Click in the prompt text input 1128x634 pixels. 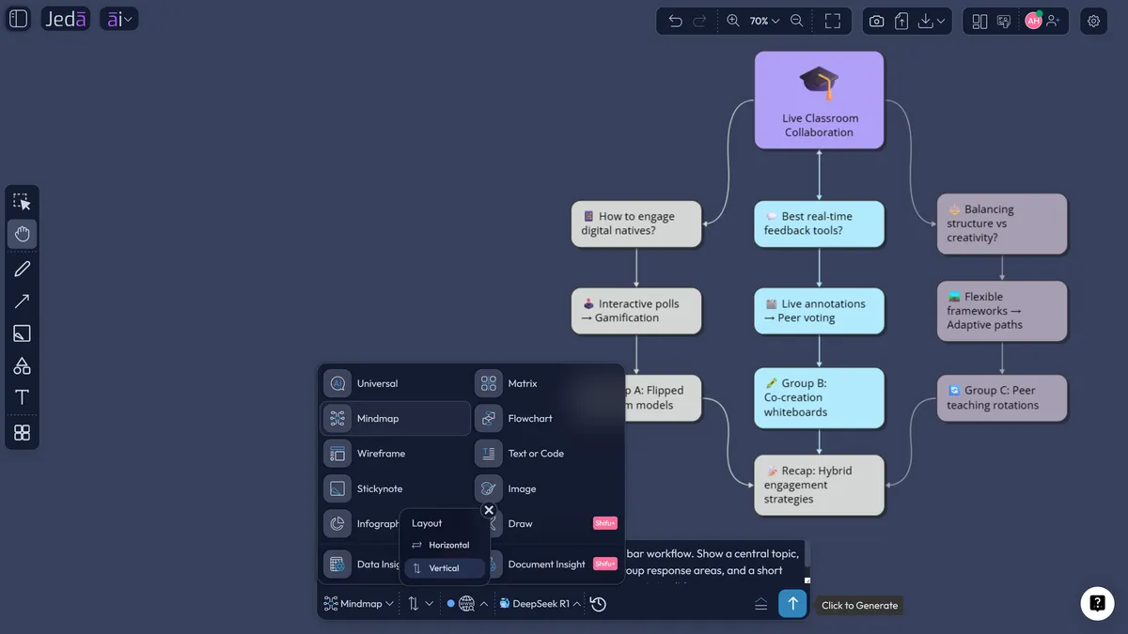coord(714,564)
